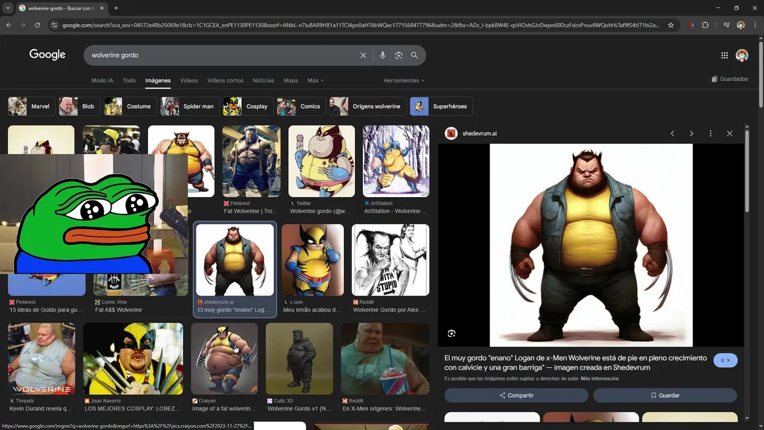Open the Videos cortos tab

pos(225,81)
